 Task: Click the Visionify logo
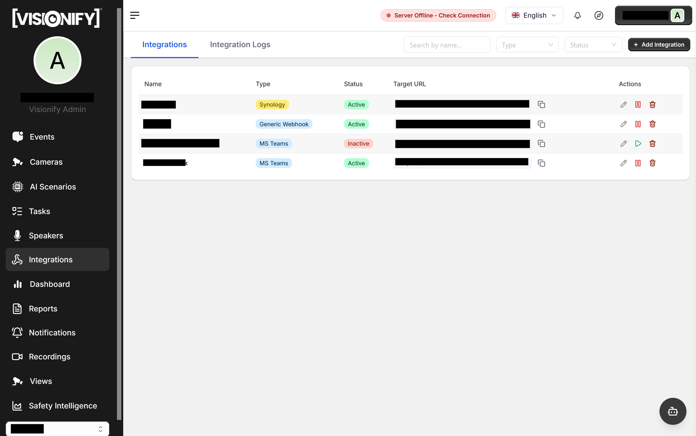(57, 18)
